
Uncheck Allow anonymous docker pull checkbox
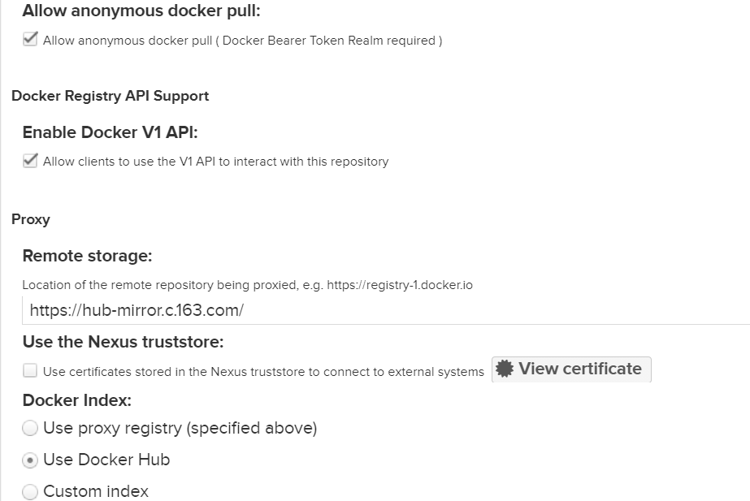pyautogui.click(x=30, y=39)
